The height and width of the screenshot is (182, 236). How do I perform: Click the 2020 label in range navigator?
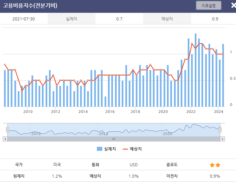pos(167,134)
